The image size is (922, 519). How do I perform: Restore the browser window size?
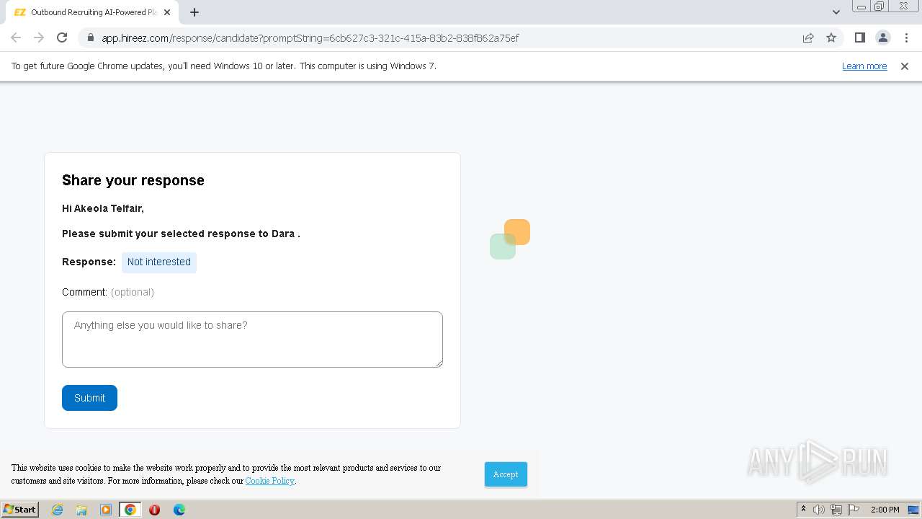880,6
